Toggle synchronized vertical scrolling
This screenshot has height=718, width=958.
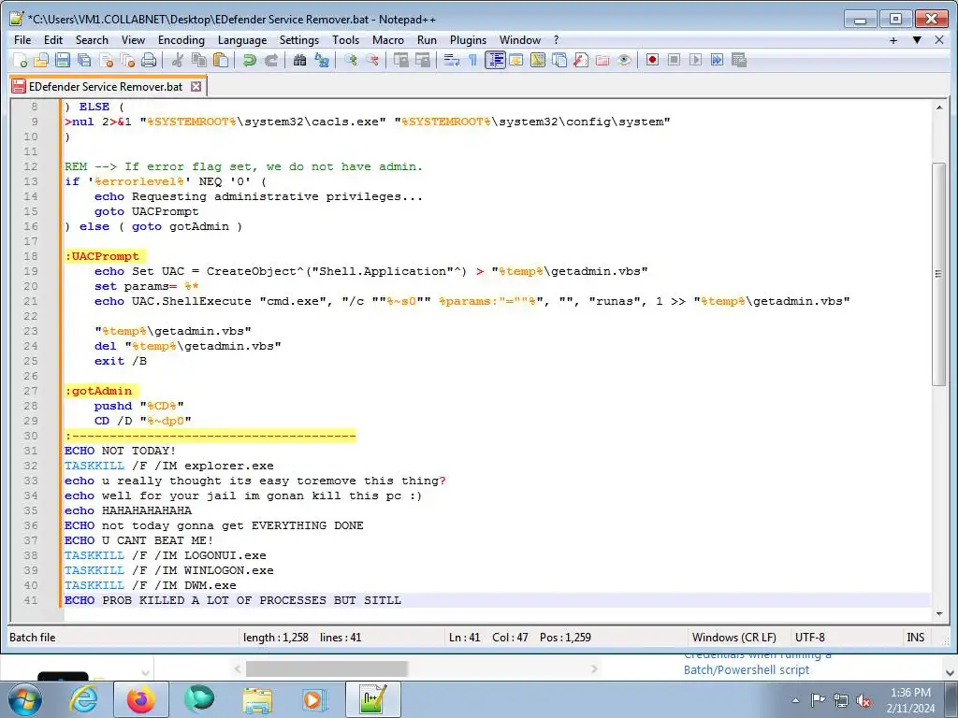[x=400, y=60]
